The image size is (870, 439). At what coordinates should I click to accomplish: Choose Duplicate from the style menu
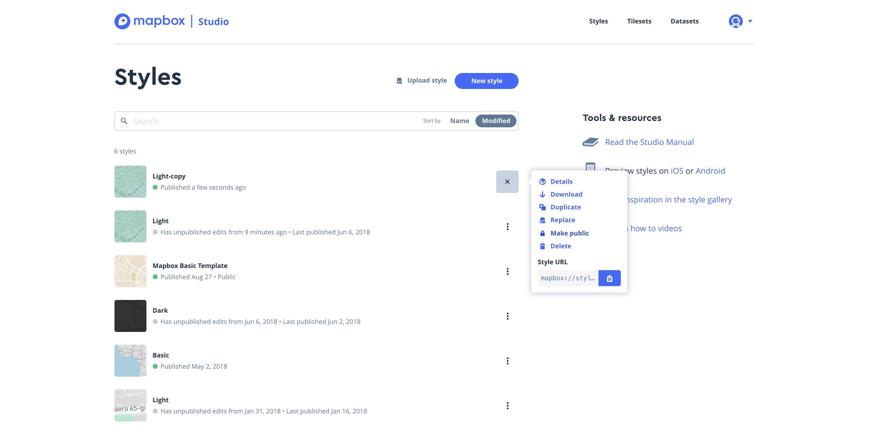point(560,207)
